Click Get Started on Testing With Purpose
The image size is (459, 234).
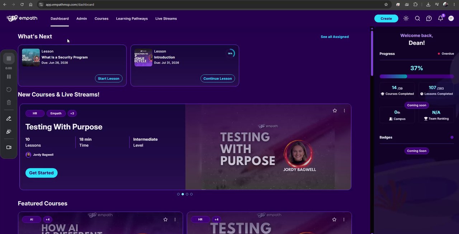pos(41,173)
